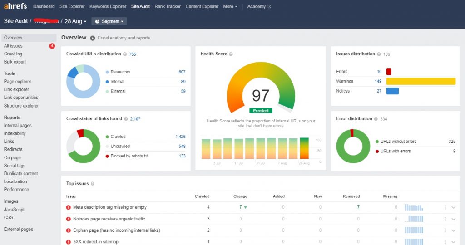Click the 28 Aug health score bar

click(304, 148)
